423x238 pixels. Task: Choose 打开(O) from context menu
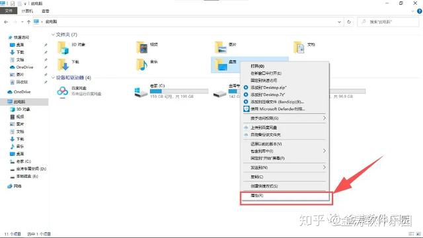pos(285,66)
